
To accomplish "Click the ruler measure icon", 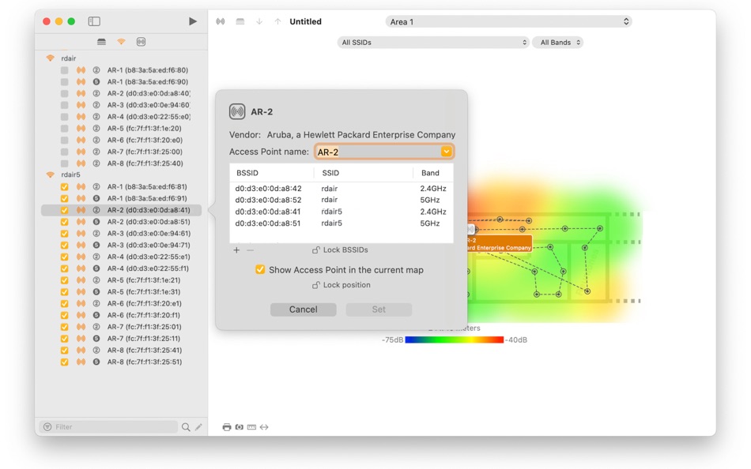I will 251,427.
